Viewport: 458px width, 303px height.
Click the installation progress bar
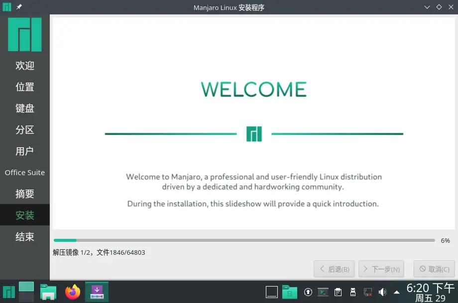pos(244,240)
